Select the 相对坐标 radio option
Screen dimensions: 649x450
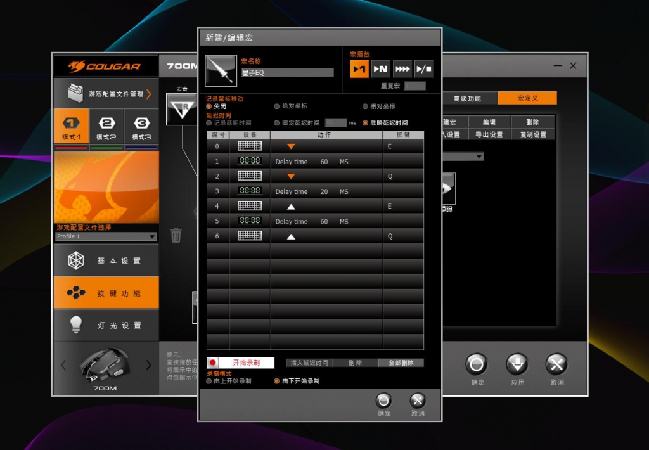pyautogui.click(x=365, y=106)
